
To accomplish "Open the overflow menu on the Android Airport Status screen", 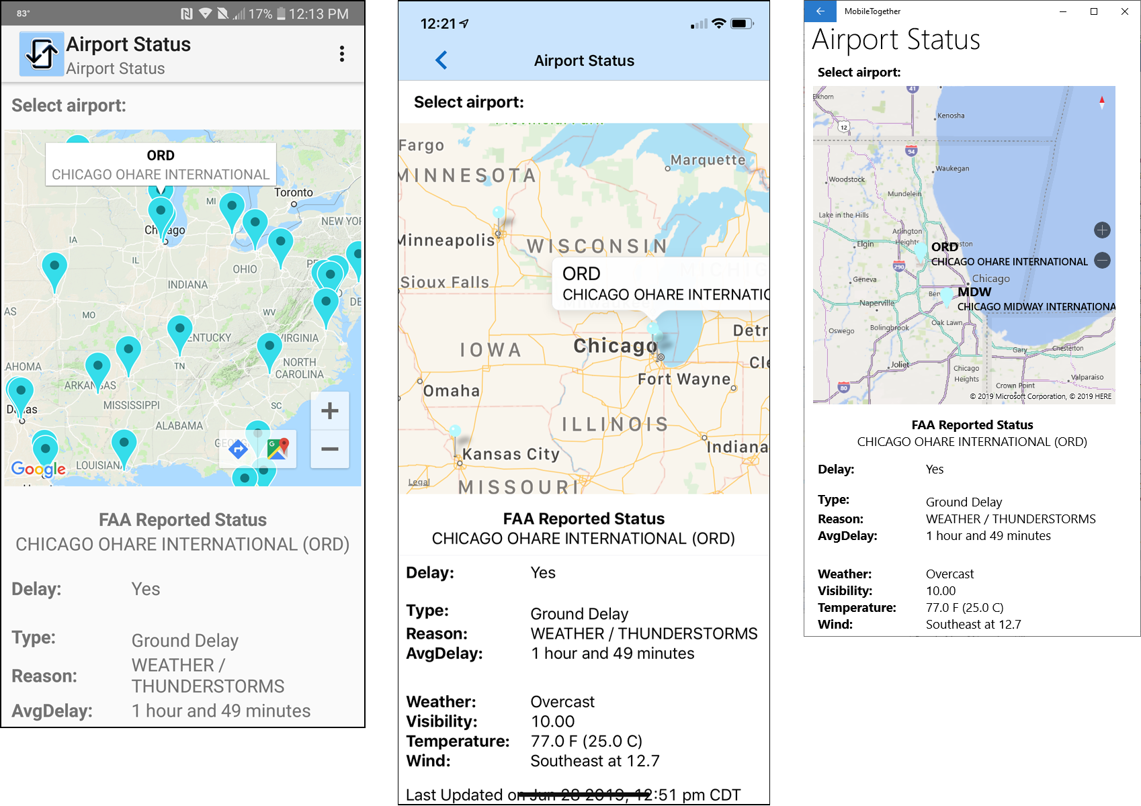I will pos(343,54).
